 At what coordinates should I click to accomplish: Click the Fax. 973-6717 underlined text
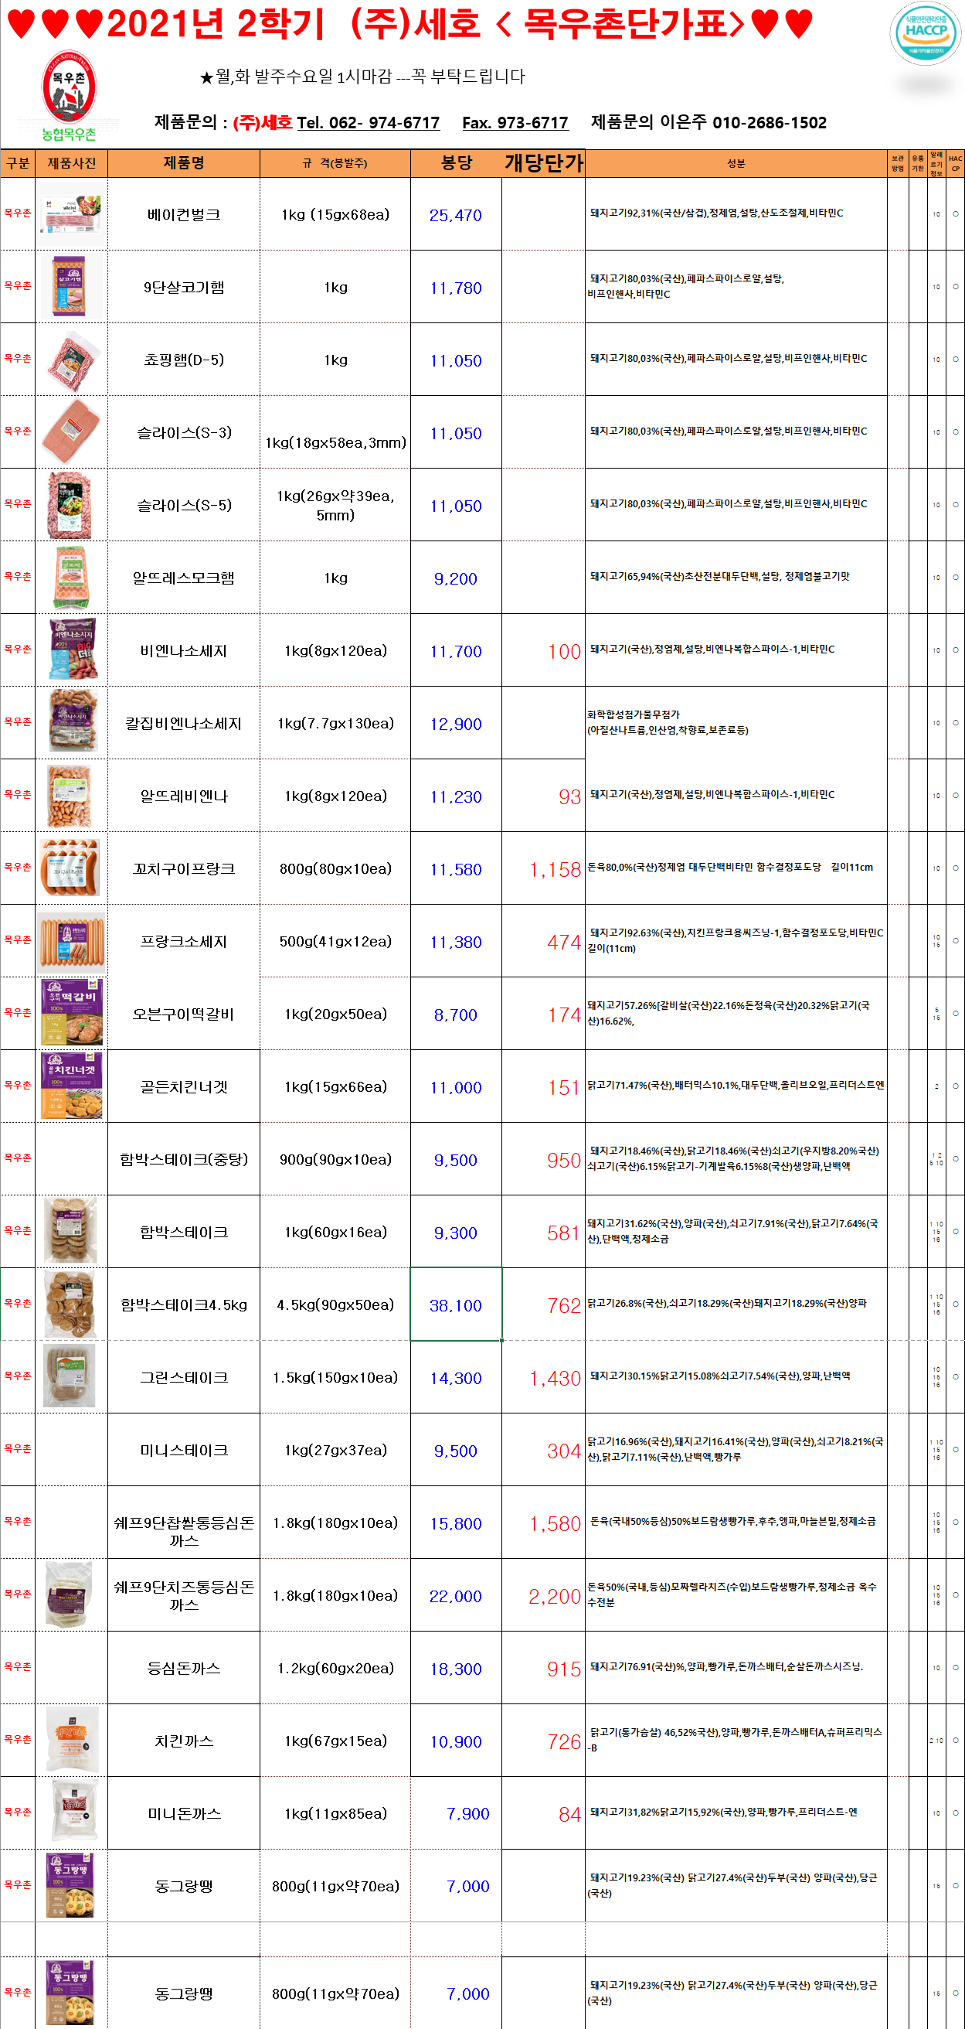coord(515,123)
